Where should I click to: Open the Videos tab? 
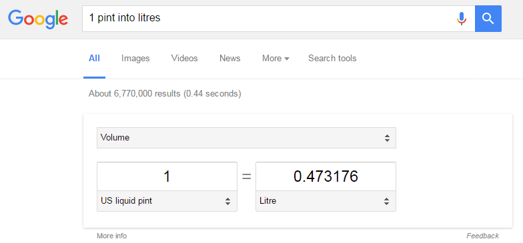pos(184,59)
